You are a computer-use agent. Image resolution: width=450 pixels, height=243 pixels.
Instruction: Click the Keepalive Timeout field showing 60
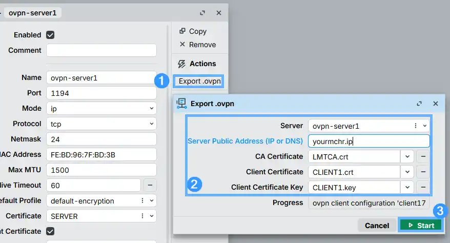(x=94, y=186)
